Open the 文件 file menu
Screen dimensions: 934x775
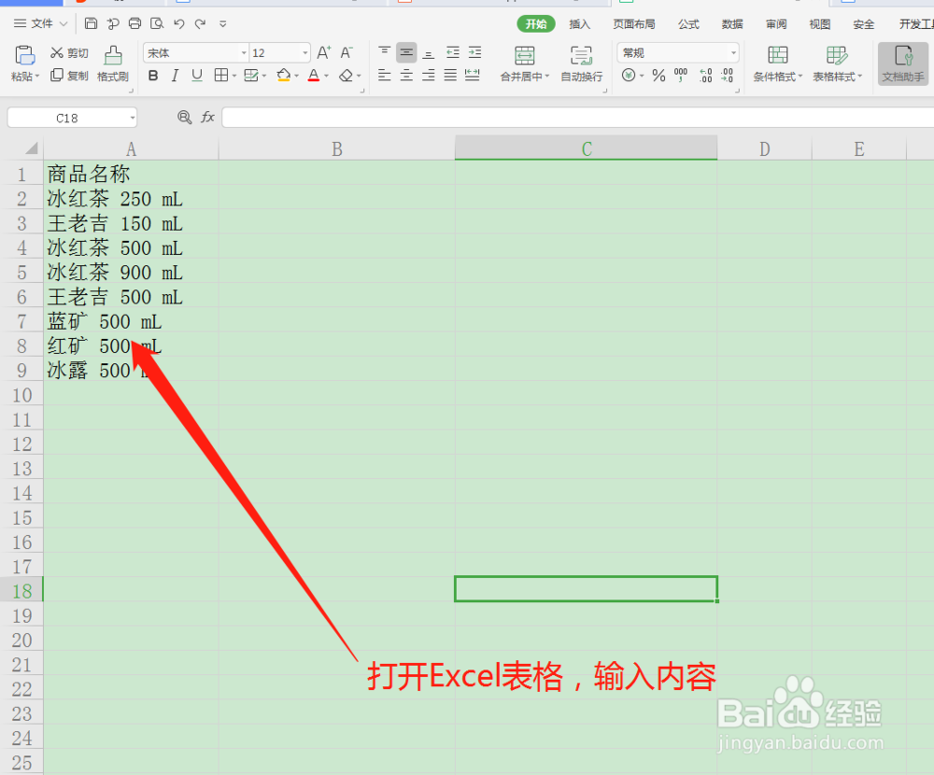pyautogui.click(x=40, y=24)
